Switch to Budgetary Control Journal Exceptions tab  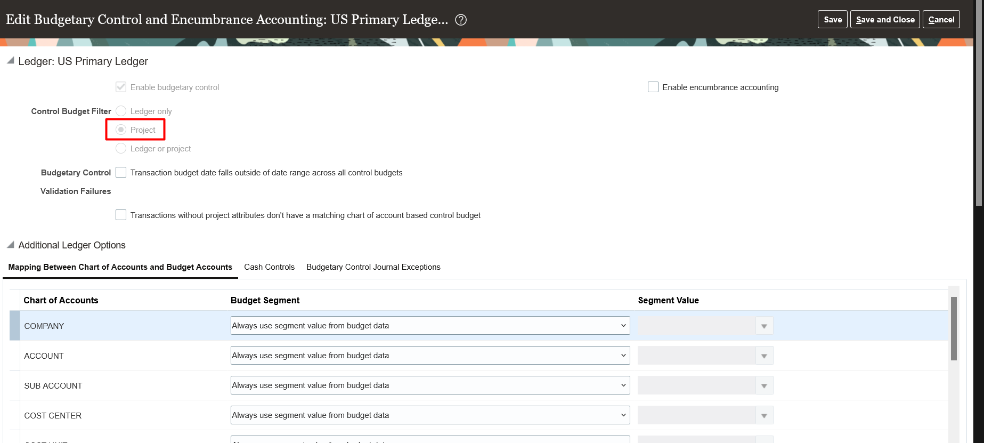point(373,267)
